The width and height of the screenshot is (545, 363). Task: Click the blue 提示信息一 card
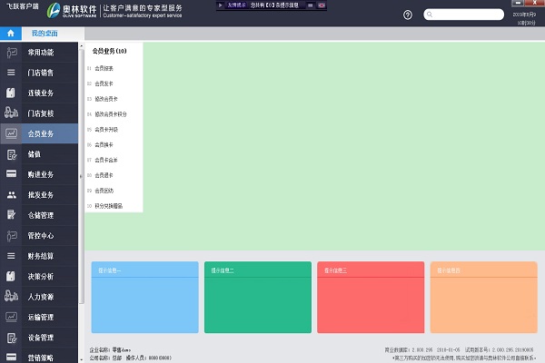pos(144,299)
